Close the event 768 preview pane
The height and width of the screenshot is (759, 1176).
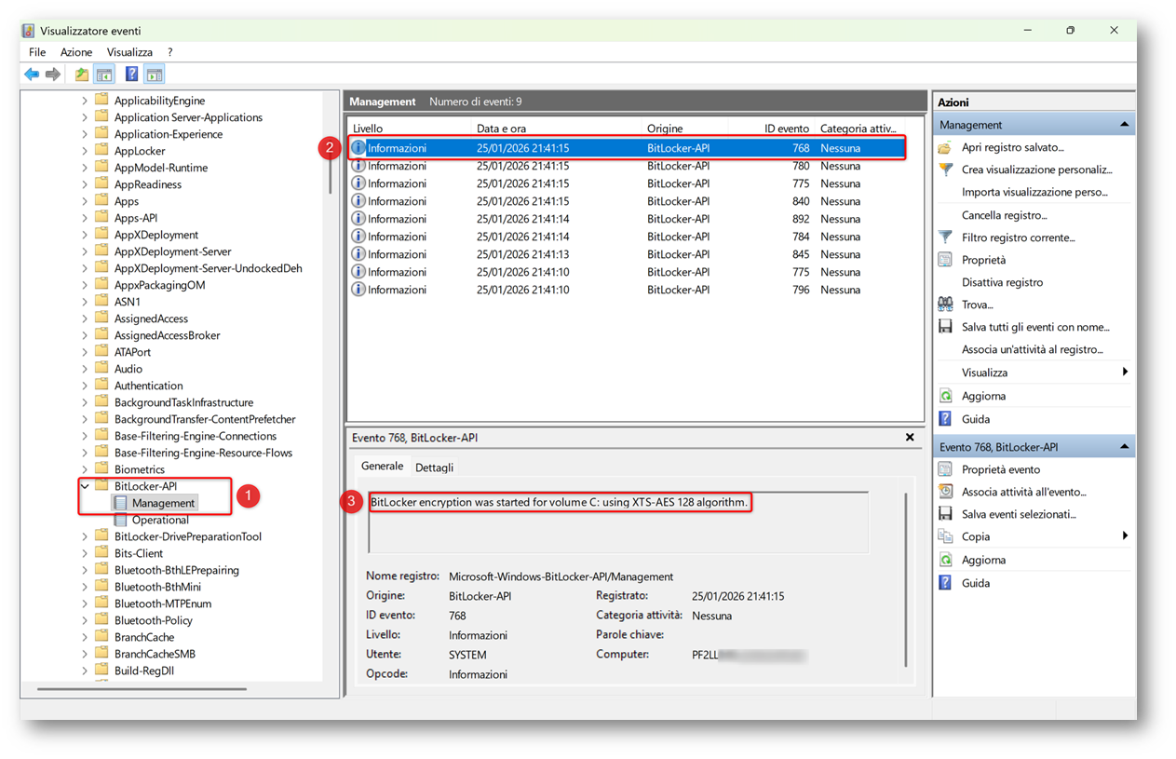coord(910,437)
